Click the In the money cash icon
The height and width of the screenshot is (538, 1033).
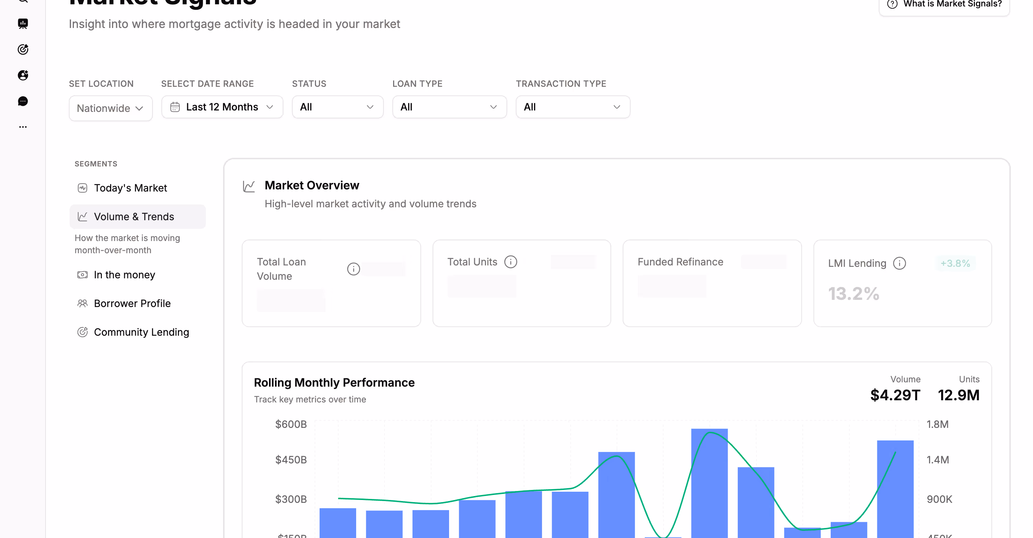click(82, 275)
